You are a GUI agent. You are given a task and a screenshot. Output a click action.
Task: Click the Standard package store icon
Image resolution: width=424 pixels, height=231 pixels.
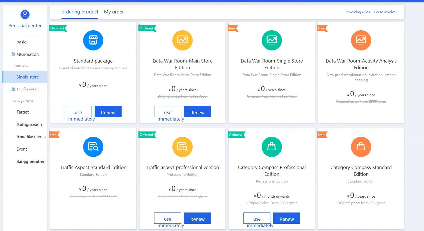tap(93, 40)
